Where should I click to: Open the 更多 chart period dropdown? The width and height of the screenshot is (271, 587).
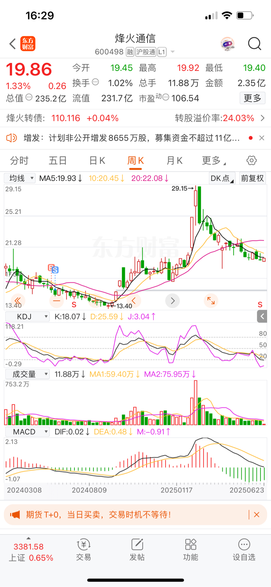[213, 161]
